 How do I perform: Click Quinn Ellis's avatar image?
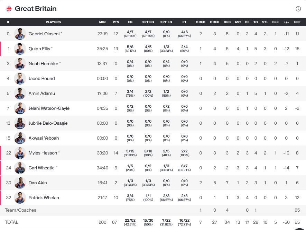tap(20, 49)
